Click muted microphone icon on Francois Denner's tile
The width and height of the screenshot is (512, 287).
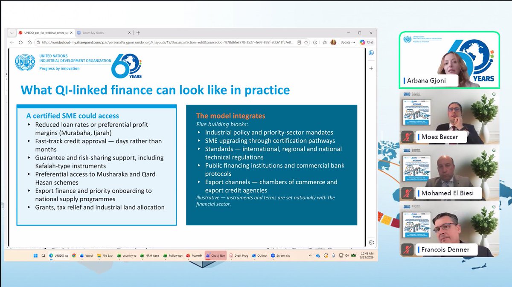408,250
